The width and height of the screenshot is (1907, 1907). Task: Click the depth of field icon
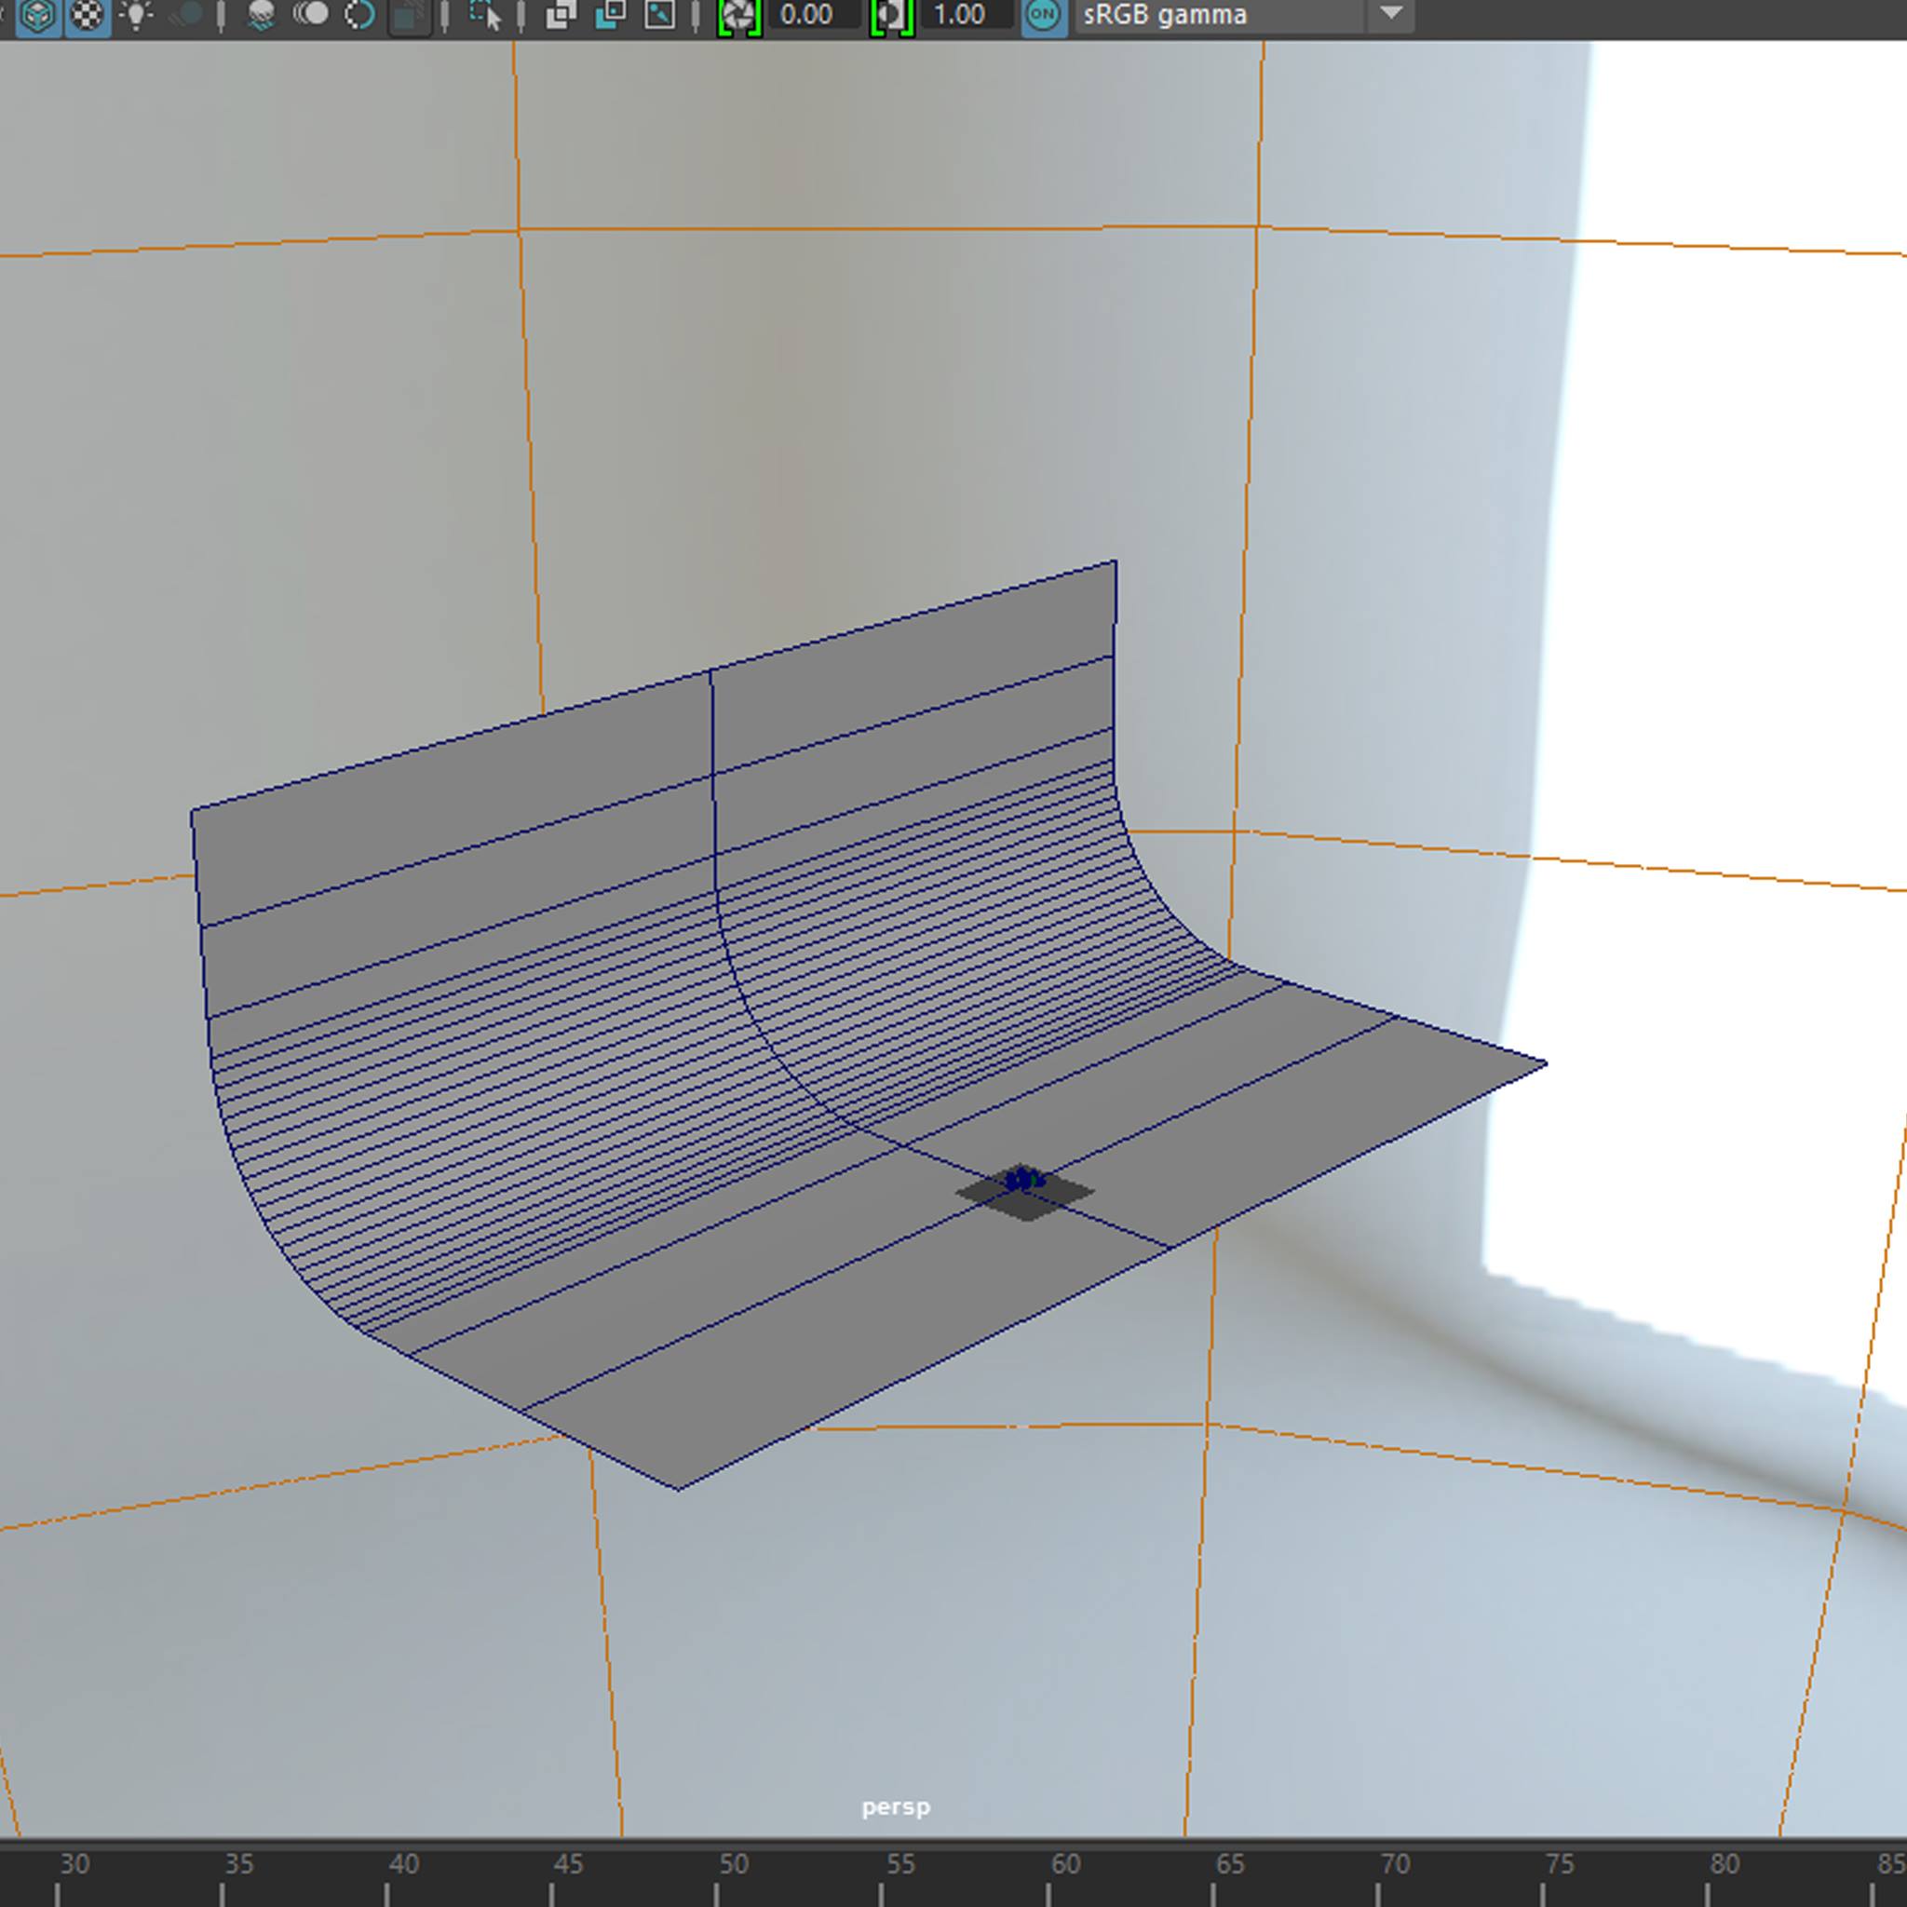pyautogui.click(x=409, y=15)
